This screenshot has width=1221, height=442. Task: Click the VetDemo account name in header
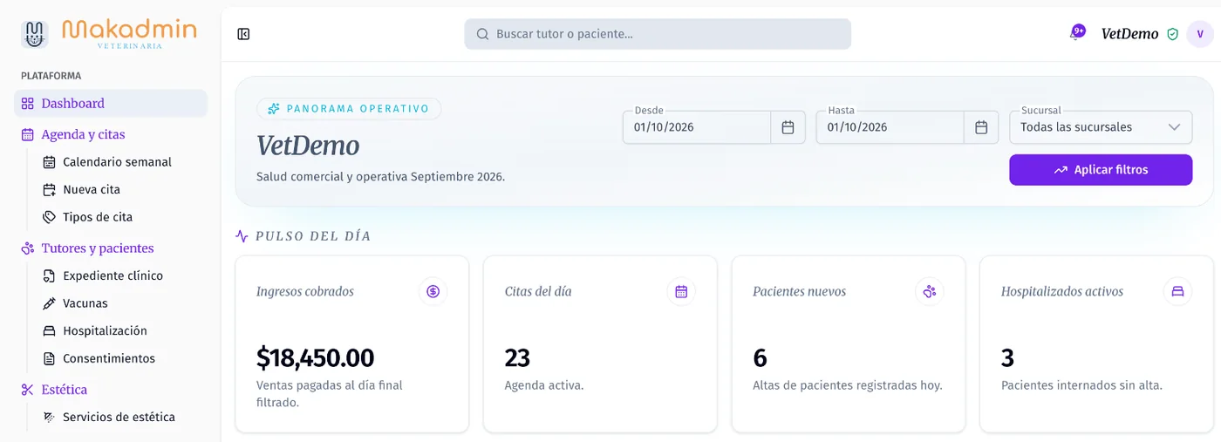tap(1129, 34)
